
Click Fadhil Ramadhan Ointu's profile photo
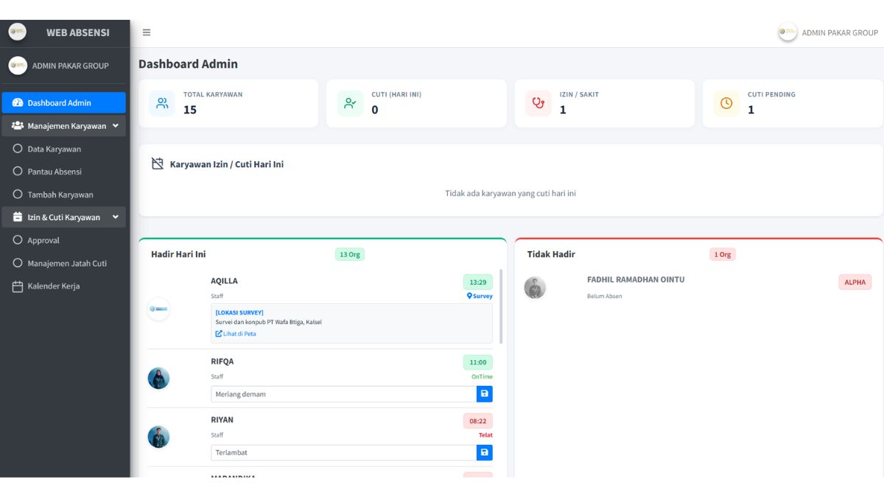pos(535,288)
